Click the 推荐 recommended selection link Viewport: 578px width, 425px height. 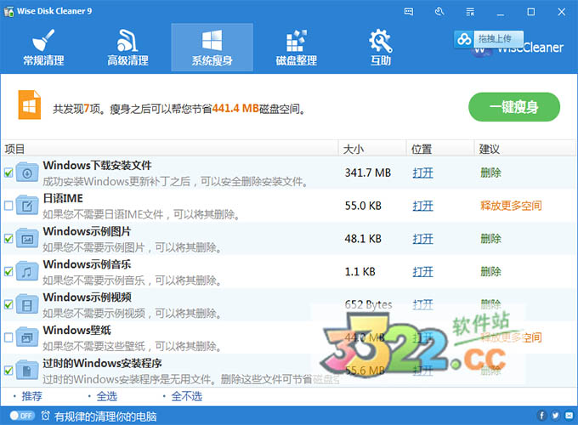[31, 396]
